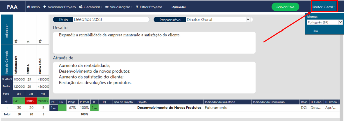Click the home icon beside Início

click(28, 7)
